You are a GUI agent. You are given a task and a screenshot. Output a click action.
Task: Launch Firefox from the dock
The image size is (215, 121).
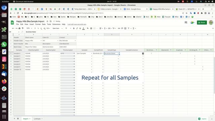coord(4,81)
